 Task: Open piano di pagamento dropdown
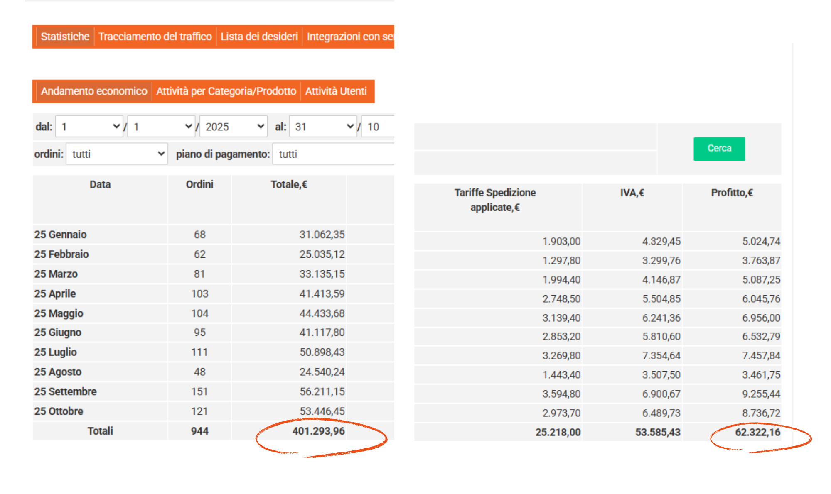point(333,154)
